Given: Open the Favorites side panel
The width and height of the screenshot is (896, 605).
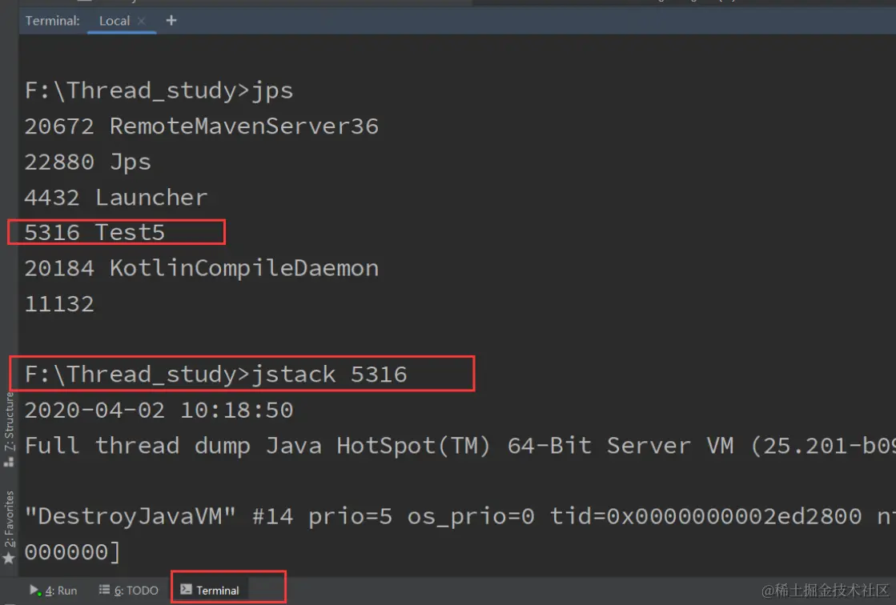Looking at the screenshot, I should [9, 519].
